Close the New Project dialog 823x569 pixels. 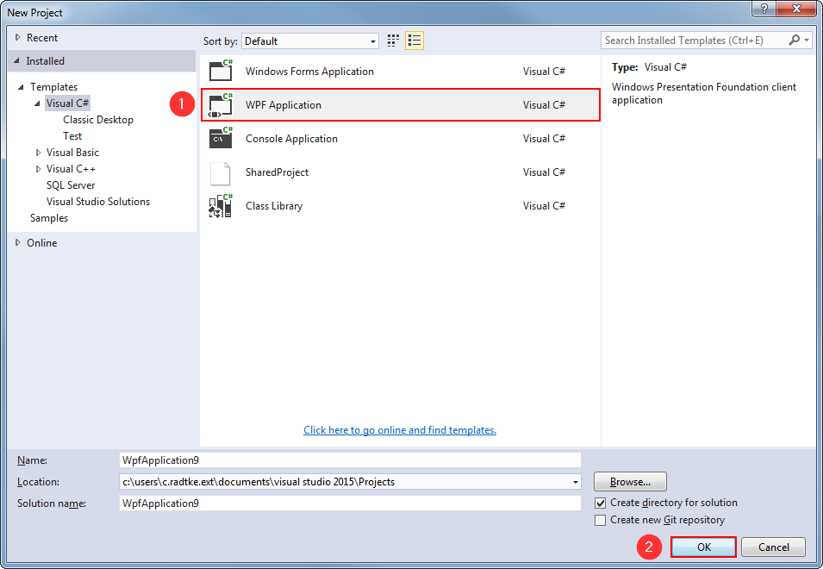click(x=796, y=9)
